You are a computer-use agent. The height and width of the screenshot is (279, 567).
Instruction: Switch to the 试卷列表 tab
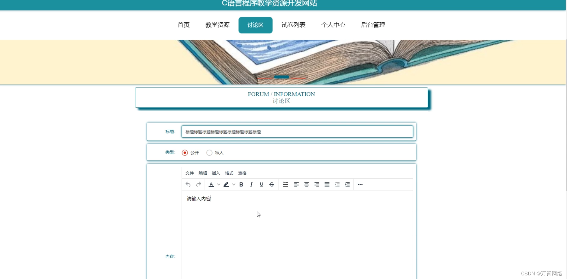(293, 25)
